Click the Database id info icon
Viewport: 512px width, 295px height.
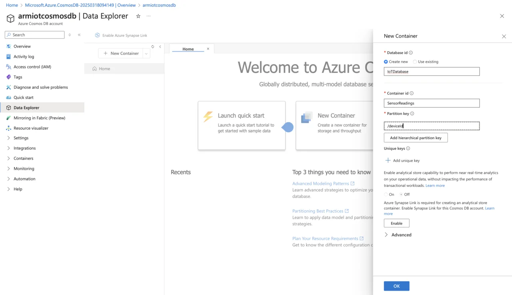(x=411, y=53)
